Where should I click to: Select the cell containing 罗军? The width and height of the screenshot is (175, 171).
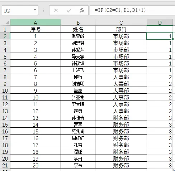(78, 124)
